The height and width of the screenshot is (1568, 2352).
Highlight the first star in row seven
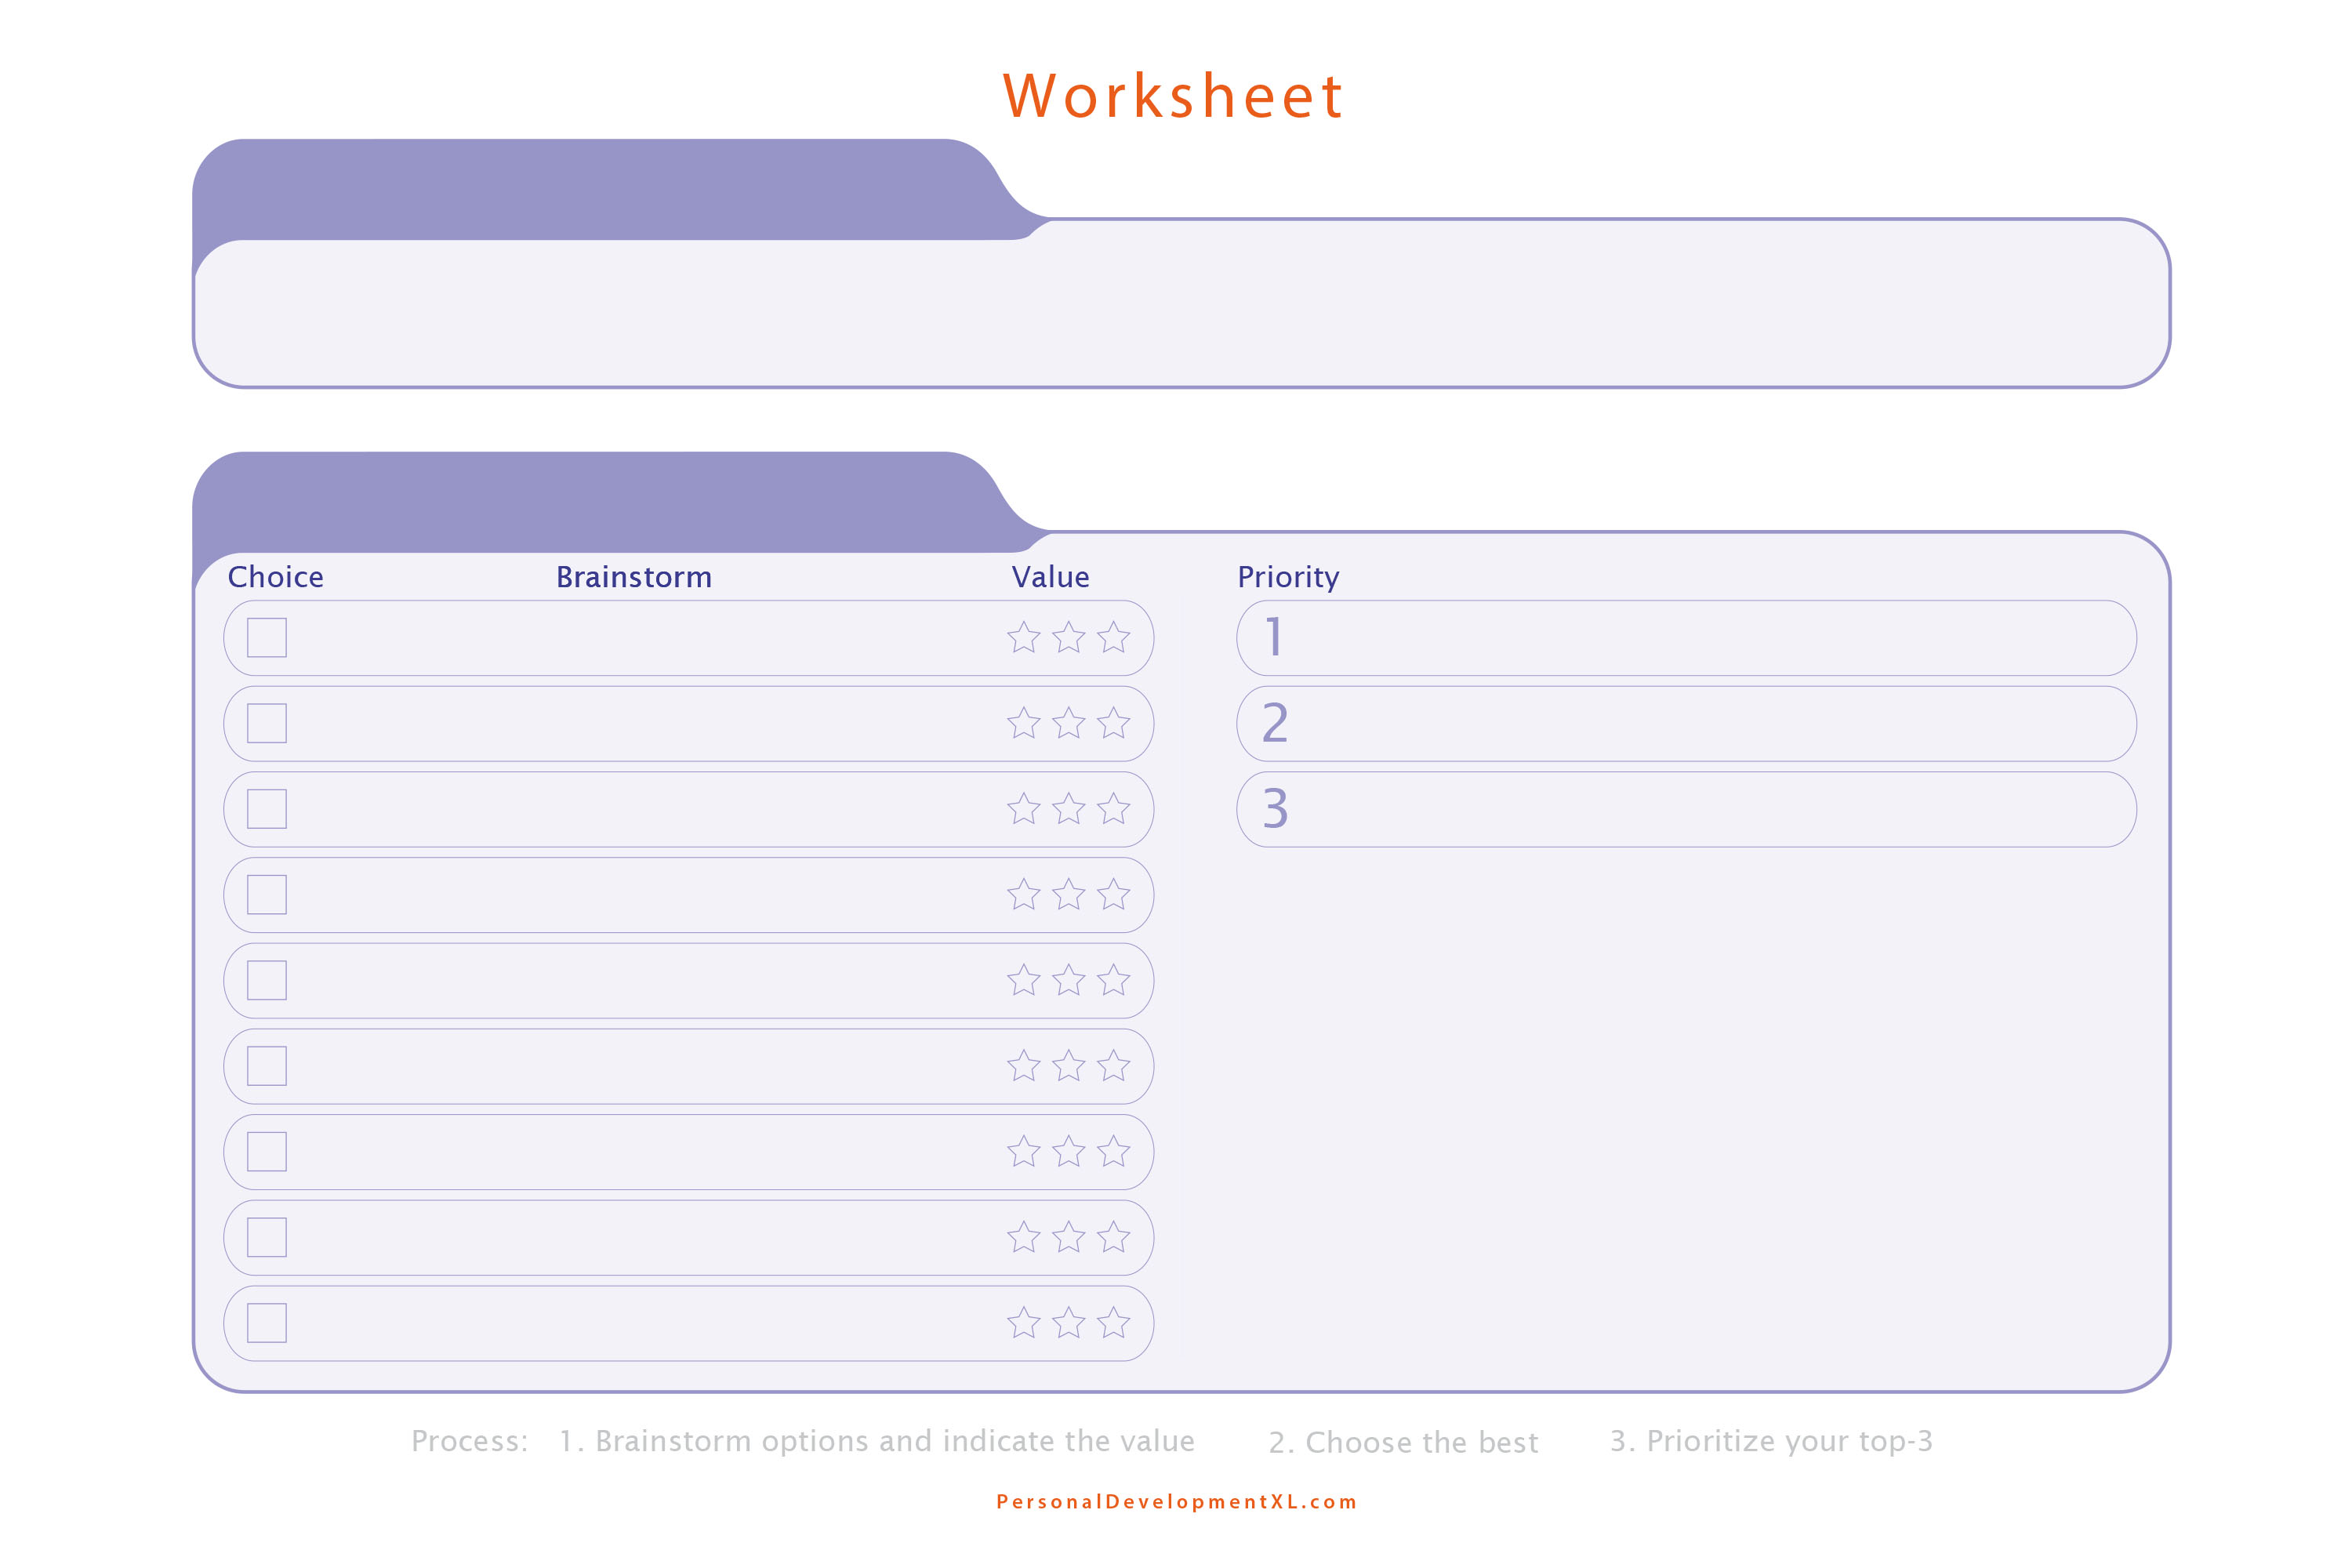coord(1024,1152)
